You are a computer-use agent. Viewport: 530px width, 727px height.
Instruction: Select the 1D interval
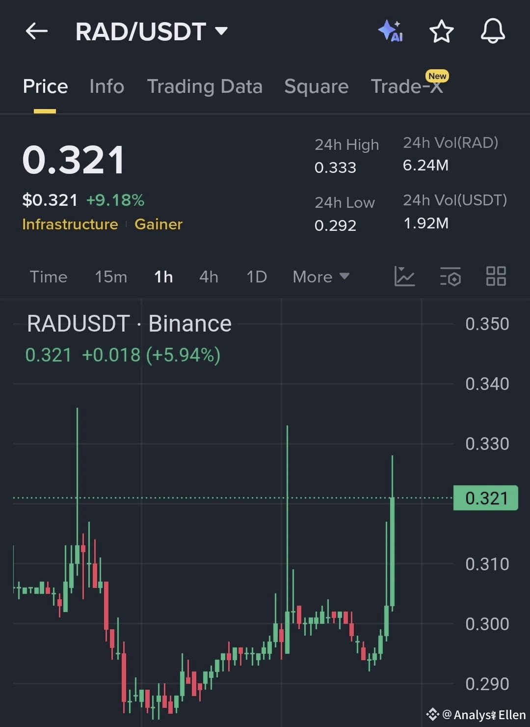coord(257,277)
